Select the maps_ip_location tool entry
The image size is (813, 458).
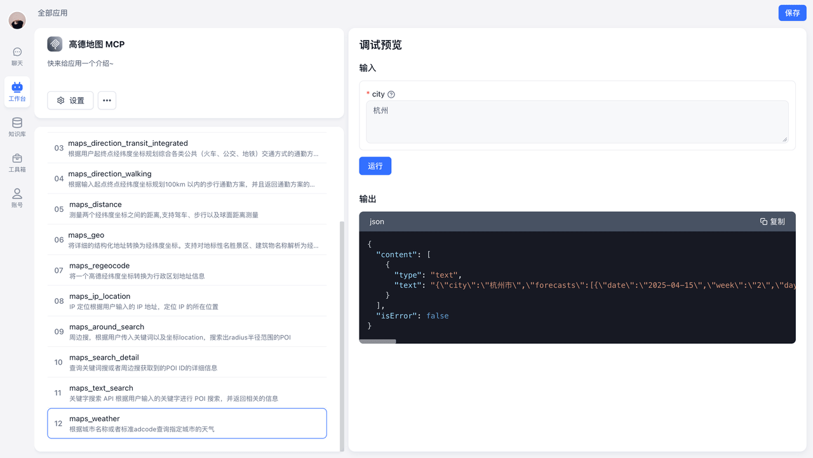point(186,300)
